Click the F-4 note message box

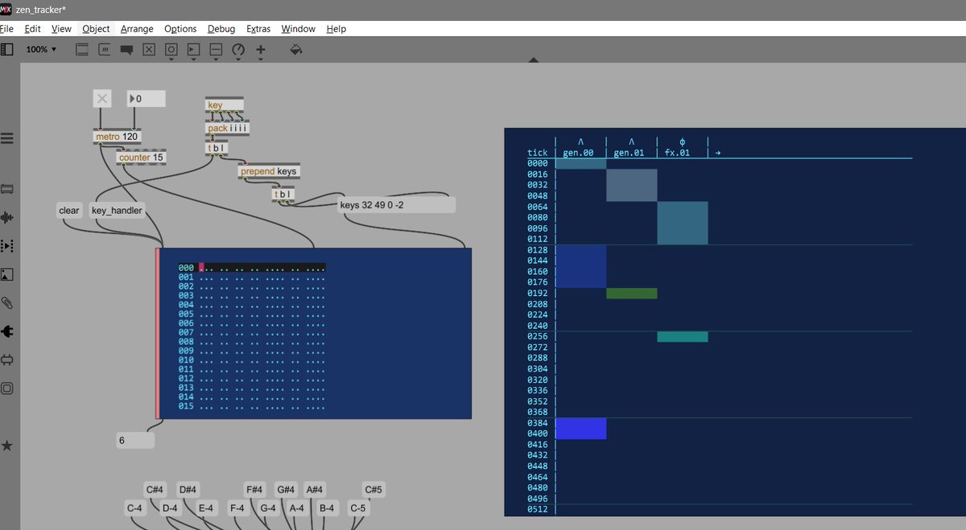pyautogui.click(x=237, y=508)
